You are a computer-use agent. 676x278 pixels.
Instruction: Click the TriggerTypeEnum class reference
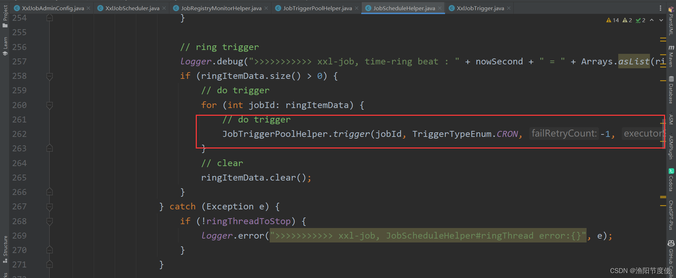[452, 134]
